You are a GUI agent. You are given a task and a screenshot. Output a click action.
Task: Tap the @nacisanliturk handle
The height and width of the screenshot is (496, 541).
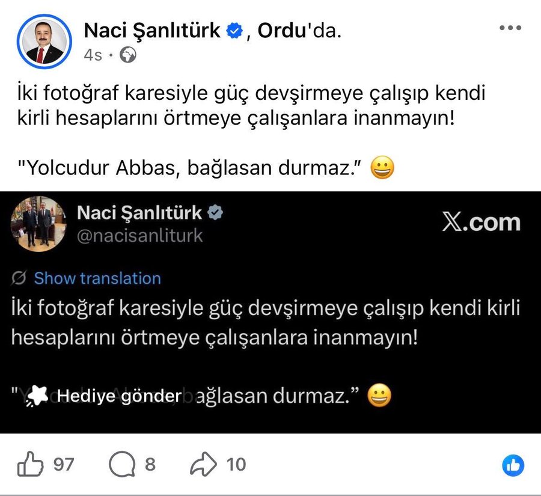(139, 236)
